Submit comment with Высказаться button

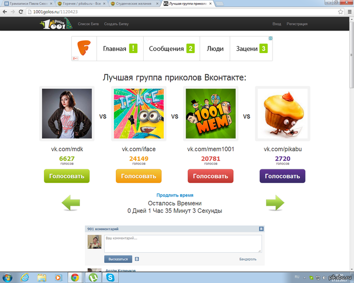(118, 259)
